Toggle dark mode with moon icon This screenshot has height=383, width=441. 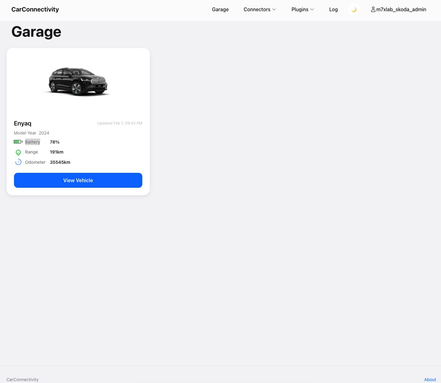pos(354,10)
